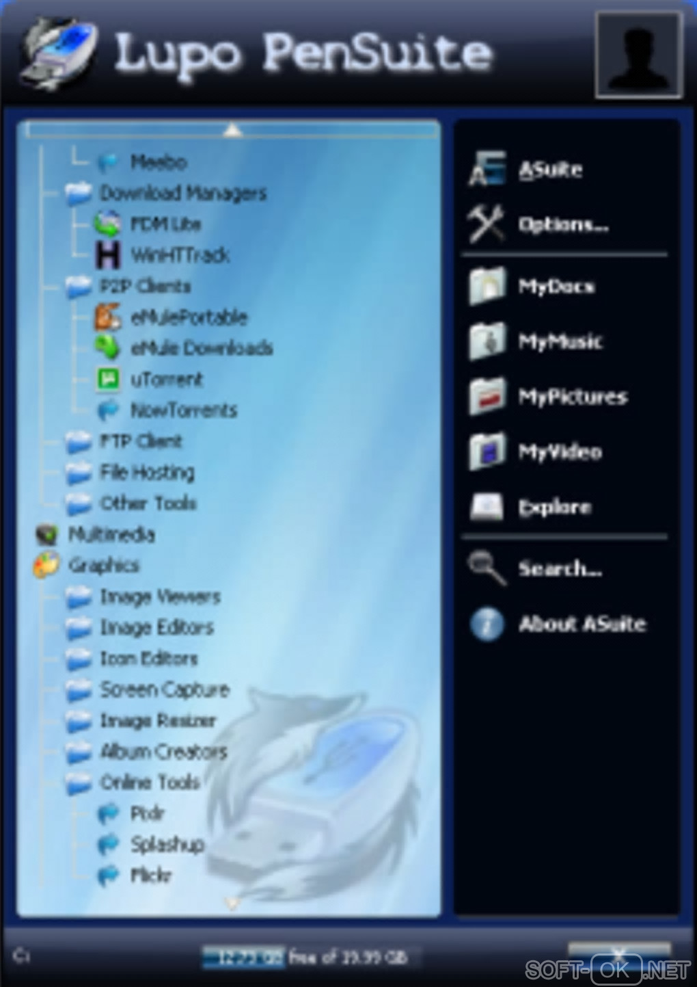Select the WinHTTrack text entry

pyautogui.click(x=180, y=255)
